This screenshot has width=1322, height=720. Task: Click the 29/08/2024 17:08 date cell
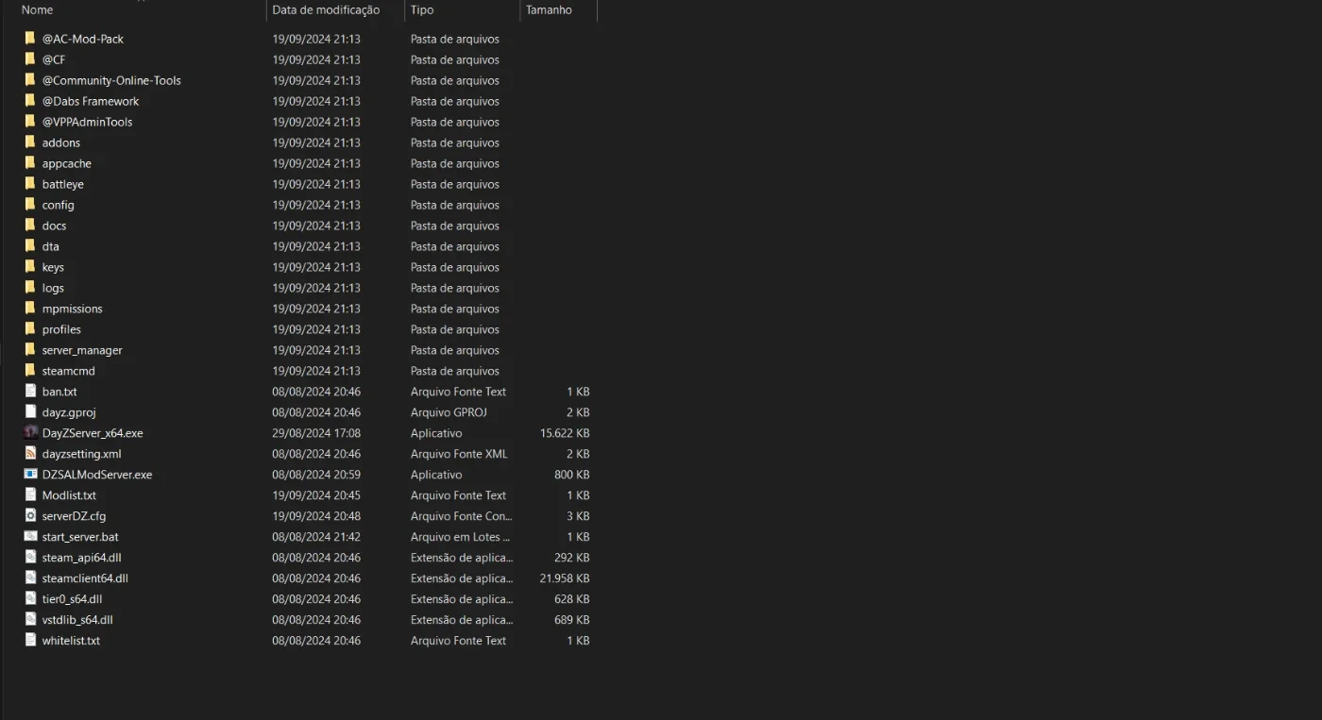coord(316,433)
